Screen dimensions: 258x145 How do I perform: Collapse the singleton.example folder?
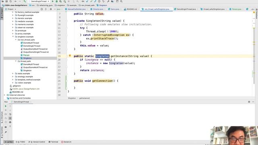[x=13, y=37]
